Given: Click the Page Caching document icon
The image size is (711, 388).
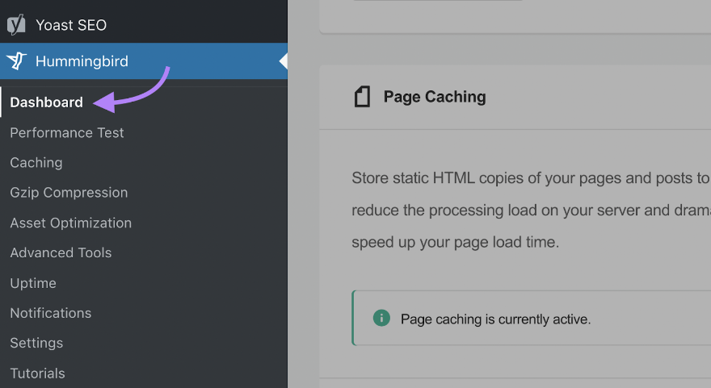Looking at the screenshot, I should coord(362,97).
